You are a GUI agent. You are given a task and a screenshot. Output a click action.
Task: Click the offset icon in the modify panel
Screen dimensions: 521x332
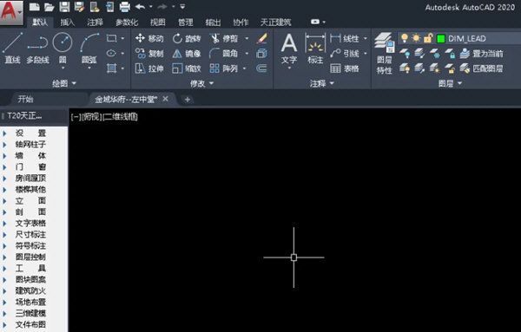262,68
